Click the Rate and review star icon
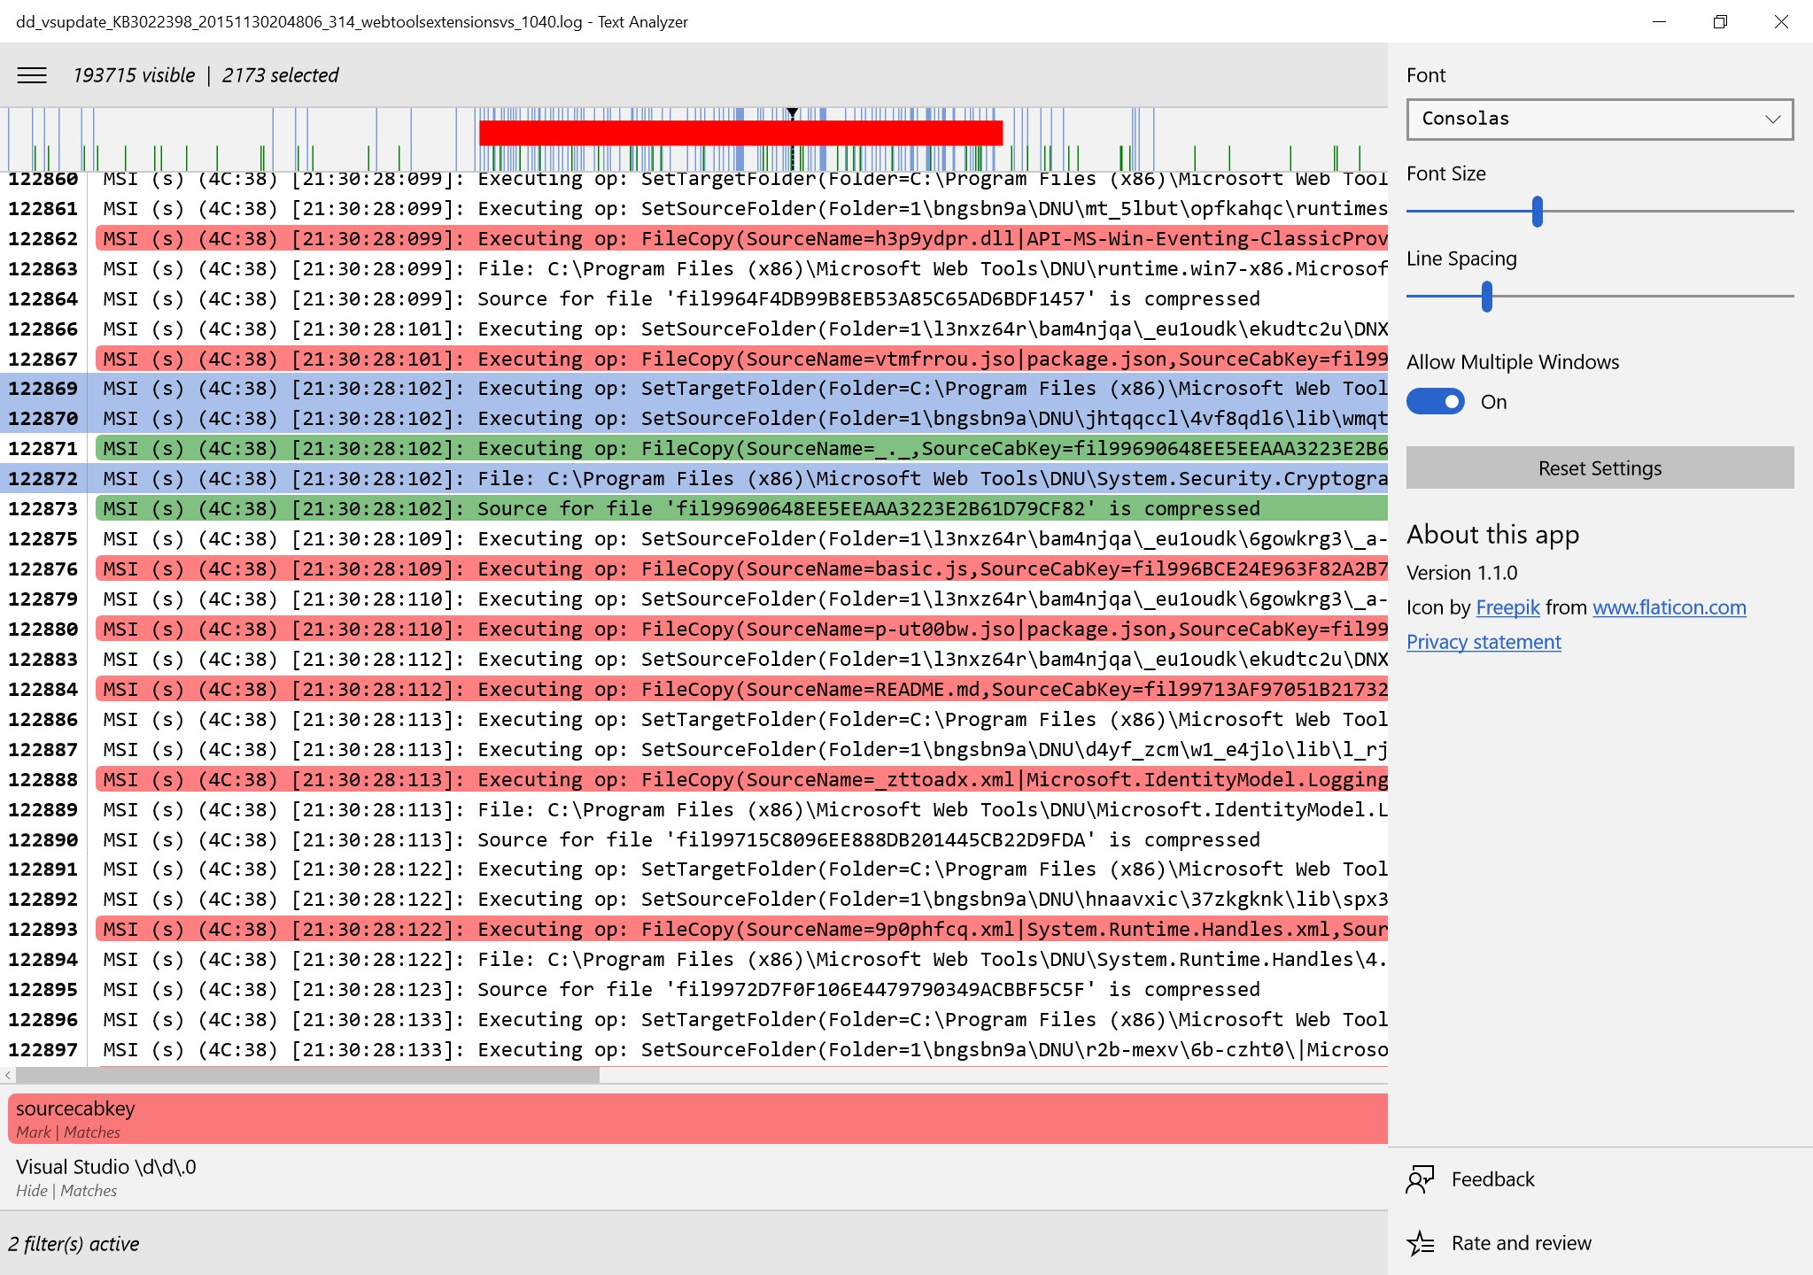This screenshot has height=1275, width=1813. 1421,1242
